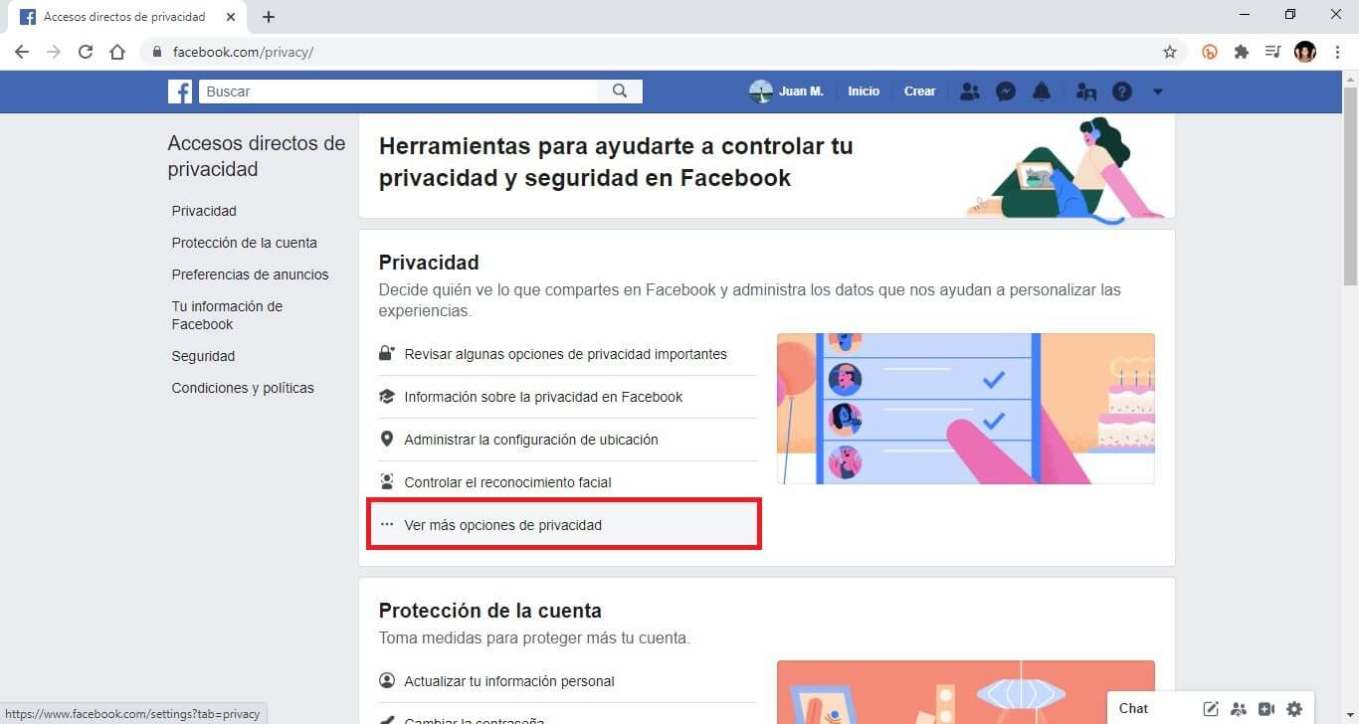Select Seguridad in the sidebar
The width and height of the screenshot is (1359, 724).
[203, 356]
